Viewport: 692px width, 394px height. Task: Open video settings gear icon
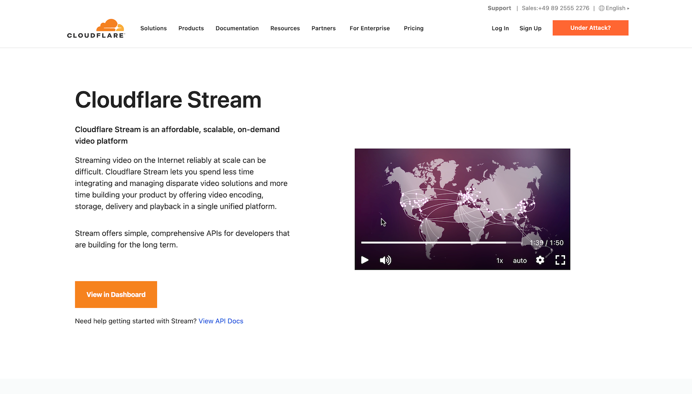(540, 260)
